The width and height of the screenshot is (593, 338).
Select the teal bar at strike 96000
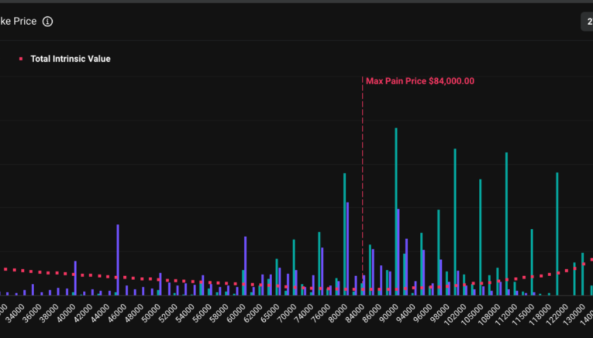422,264
